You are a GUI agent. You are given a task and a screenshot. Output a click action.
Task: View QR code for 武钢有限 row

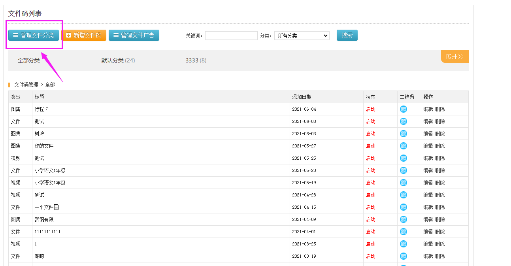(403, 219)
